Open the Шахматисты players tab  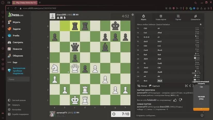tap(195, 18)
